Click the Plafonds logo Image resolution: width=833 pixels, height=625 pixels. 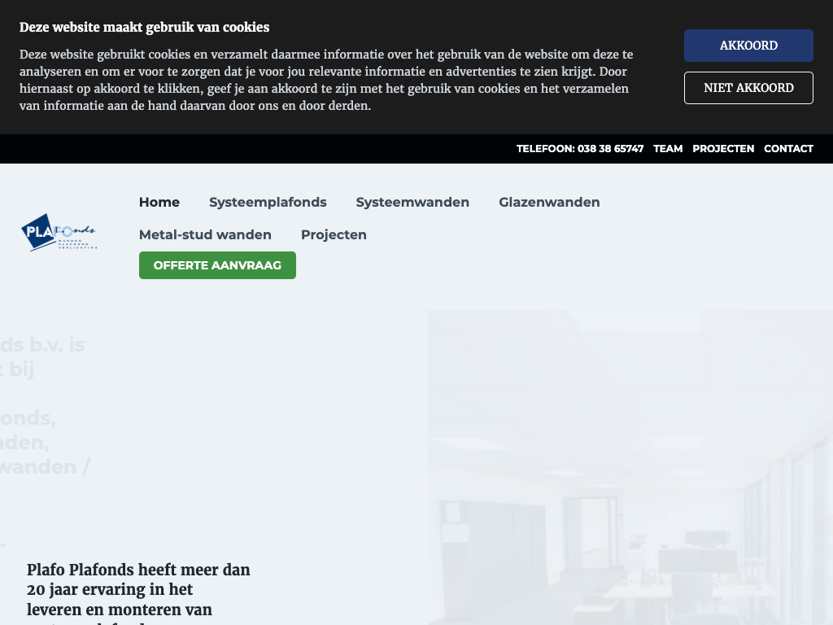(x=59, y=232)
